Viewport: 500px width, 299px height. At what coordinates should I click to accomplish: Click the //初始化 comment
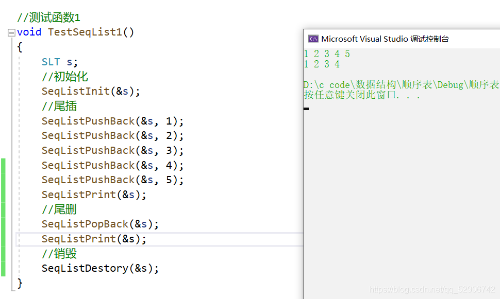coord(65,76)
